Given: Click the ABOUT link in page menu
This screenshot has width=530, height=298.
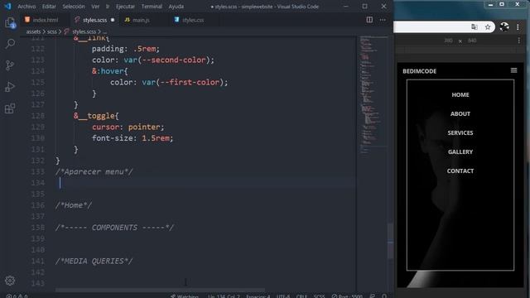Looking at the screenshot, I should click(460, 114).
